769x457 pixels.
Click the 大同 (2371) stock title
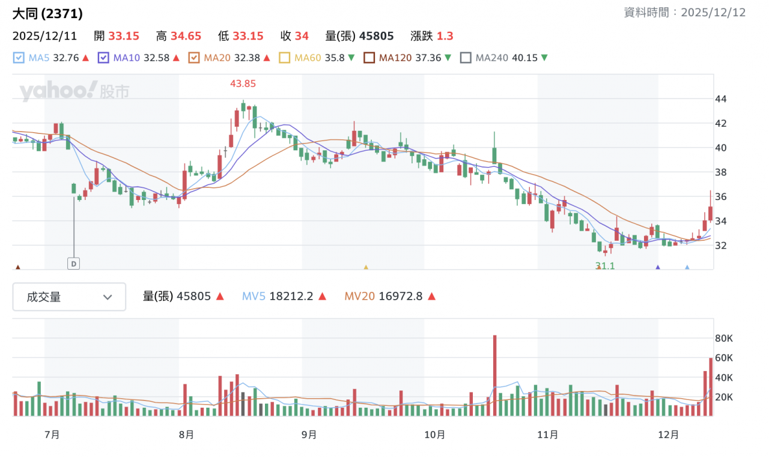[47, 13]
